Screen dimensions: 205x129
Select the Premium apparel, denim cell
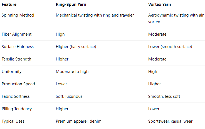click(78, 121)
